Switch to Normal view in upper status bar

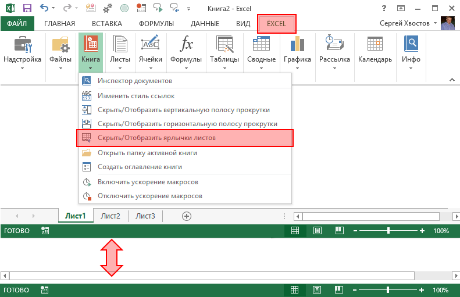coord(295,231)
